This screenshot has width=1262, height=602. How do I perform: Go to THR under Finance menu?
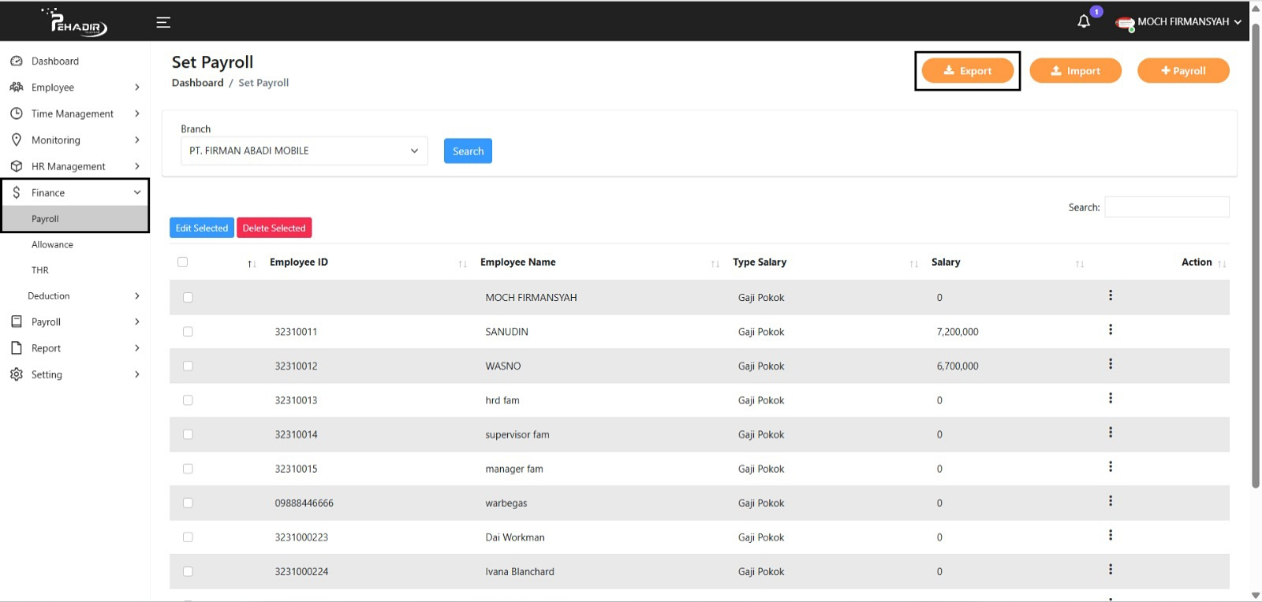[40, 270]
